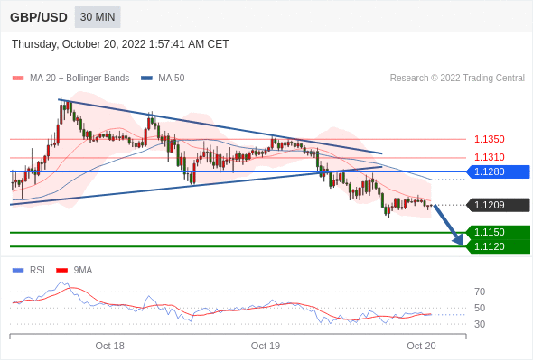Click the RSI 50 level label
The height and width of the screenshot is (361, 533).
[480, 308]
